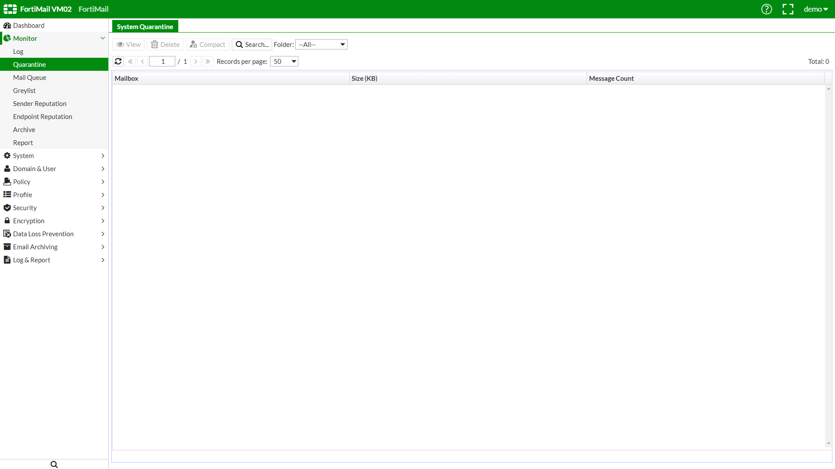The width and height of the screenshot is (835, 469).
Task: Select the System Quarantine tab
Action: pyautogui.click(x=145, y=26)
